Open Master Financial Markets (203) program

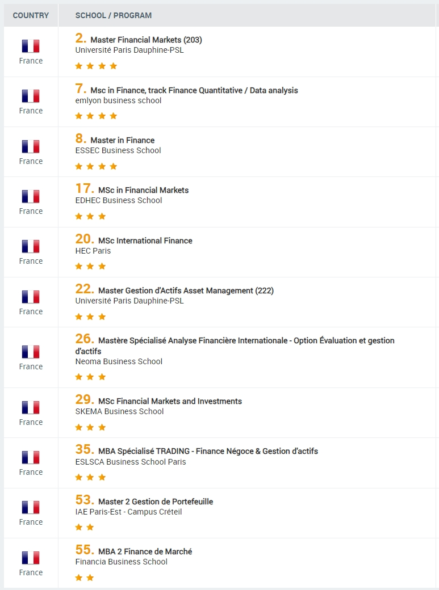click(146, 40)
